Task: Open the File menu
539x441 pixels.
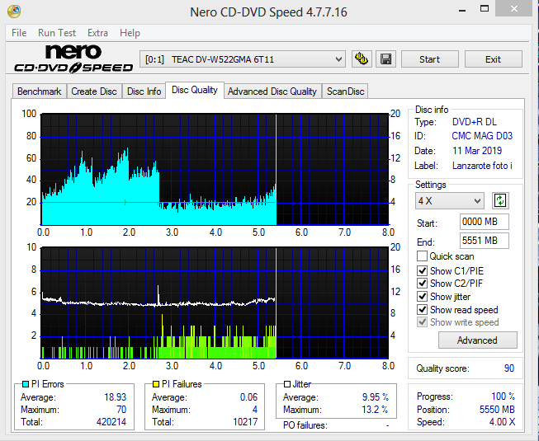Action: [19, 33]
